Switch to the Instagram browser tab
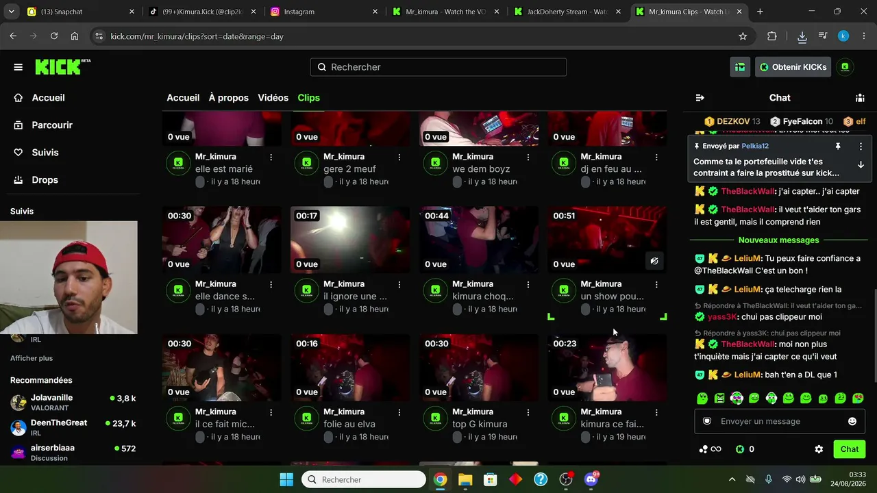This screenshot has height=493, width=877. coord(323,12)
